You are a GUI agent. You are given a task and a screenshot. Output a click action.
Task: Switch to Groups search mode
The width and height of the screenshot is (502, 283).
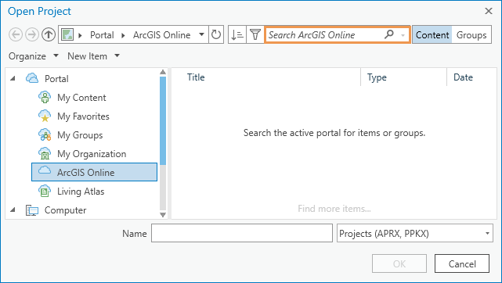pos(471,35)
